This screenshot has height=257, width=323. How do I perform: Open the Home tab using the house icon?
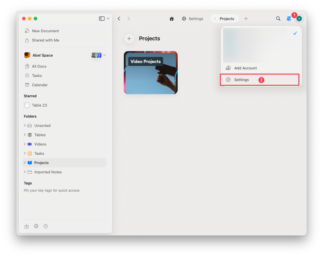click(x=172, y=18)
